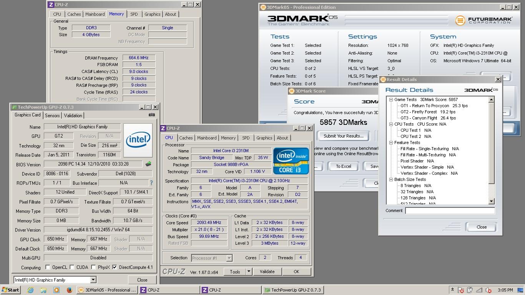Screen dimensions: 525x295
Task: Open Action Center flag in system tray
Action: point(461,290)
